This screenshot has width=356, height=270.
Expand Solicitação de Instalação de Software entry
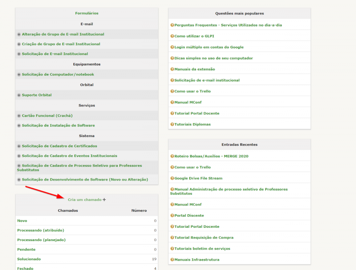coord(19,125)
